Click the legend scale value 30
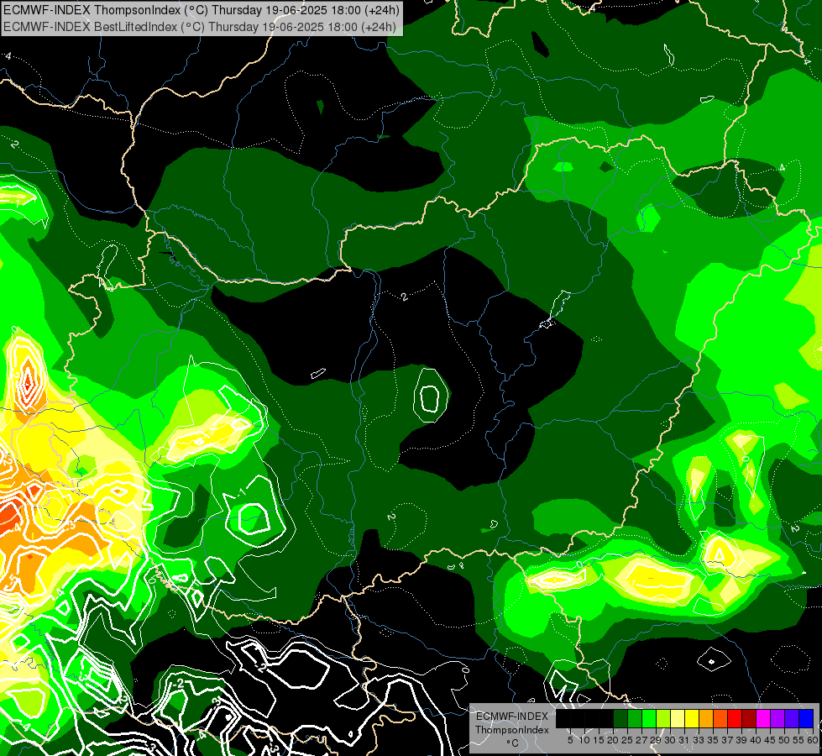The height and width of the screenshot is (756, 822). [x=670, y=740]
